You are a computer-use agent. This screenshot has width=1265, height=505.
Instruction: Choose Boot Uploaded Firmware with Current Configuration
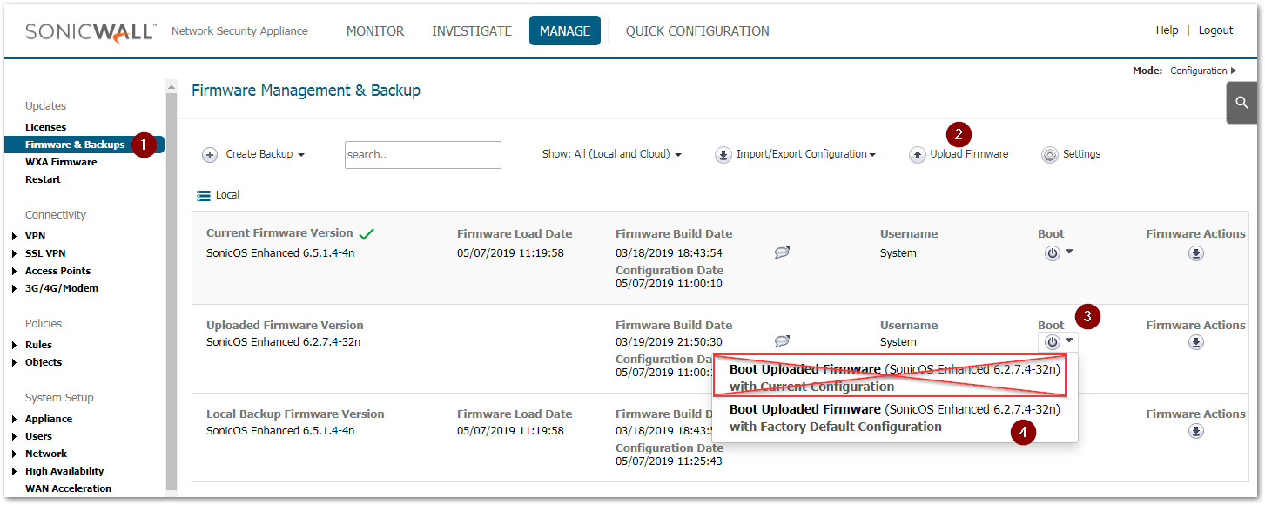point(895,378)
